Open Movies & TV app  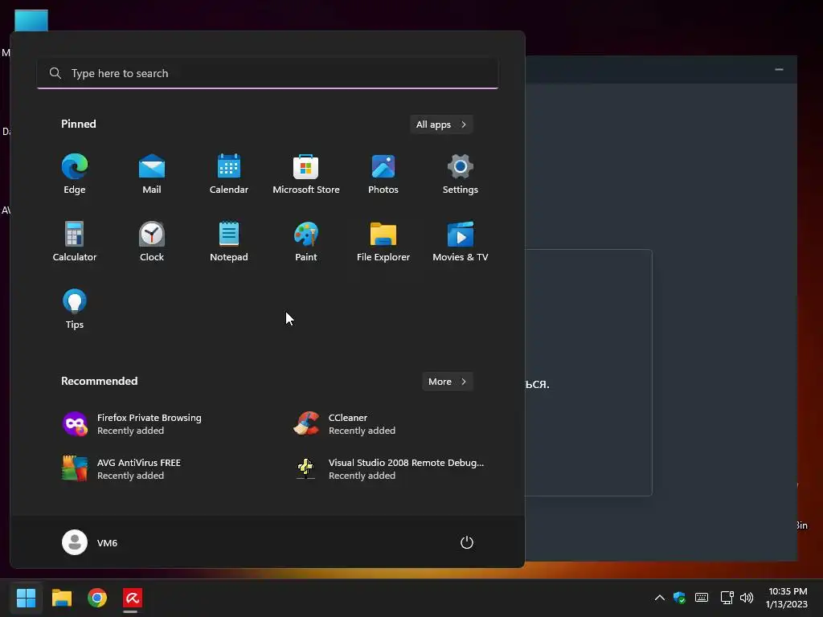[461, 241]
